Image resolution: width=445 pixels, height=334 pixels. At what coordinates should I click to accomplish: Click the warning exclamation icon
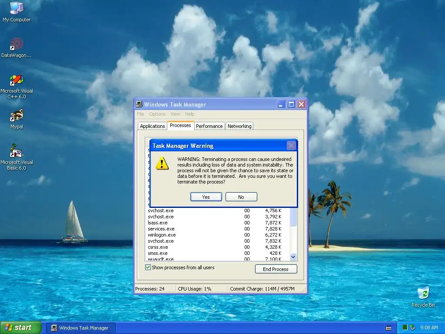(x=162, y=164)
